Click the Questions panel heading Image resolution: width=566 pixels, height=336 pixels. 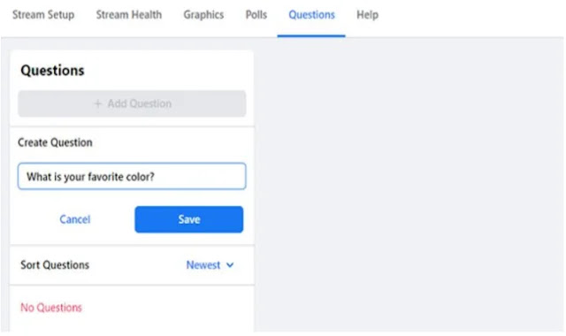click(52, 71)
